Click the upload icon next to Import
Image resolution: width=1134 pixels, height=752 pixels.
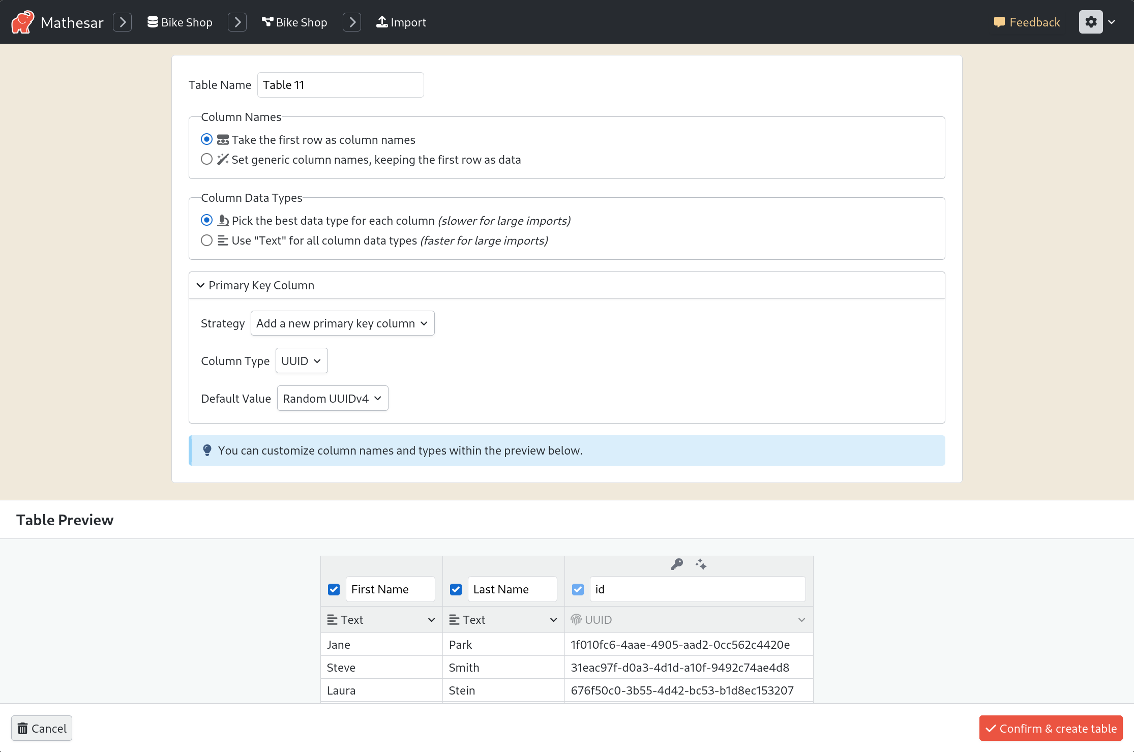pos(382,22)
